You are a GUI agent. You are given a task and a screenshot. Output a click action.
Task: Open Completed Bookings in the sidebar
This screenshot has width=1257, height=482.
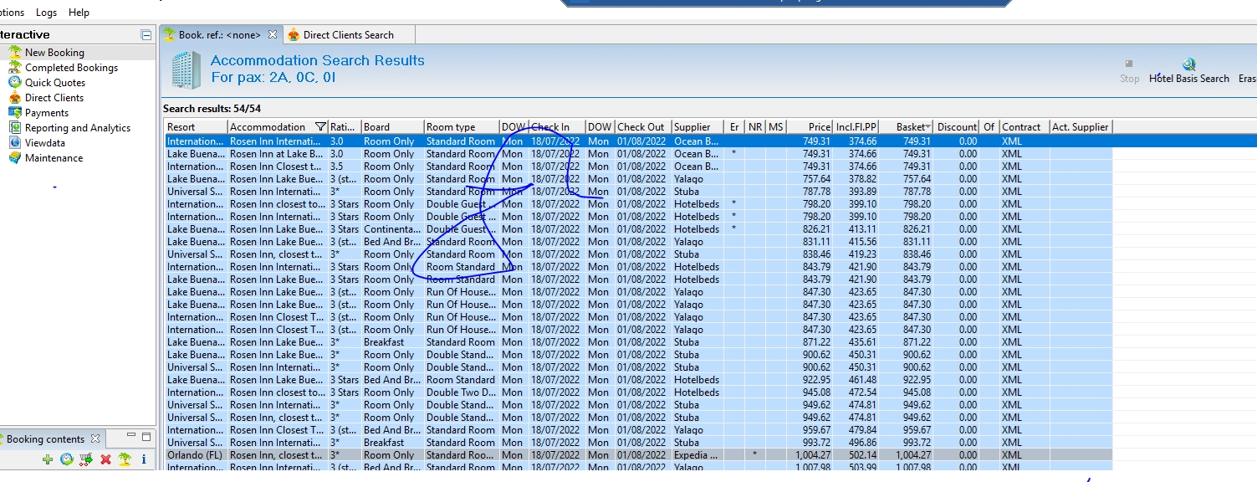(x=71, y=68)
